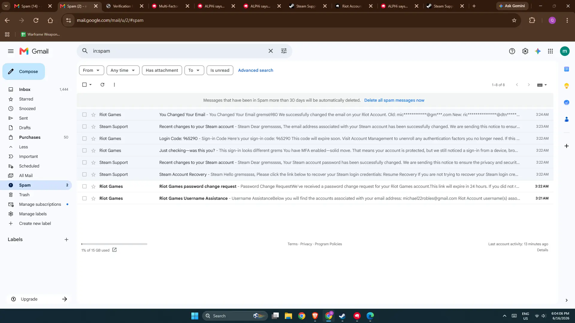The image size is (575, 323).
Task: Tick checkbox for Riot Games Username Assistance
Action: 84,198
